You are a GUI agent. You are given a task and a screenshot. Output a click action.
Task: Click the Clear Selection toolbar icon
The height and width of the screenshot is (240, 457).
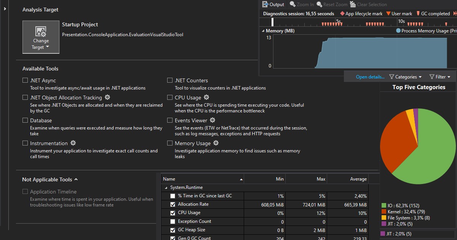pos(352,5)
